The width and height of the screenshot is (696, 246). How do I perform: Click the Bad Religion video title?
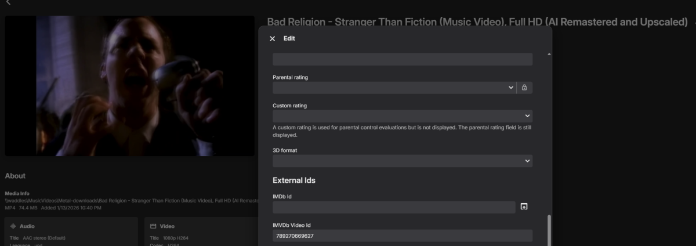477,22
